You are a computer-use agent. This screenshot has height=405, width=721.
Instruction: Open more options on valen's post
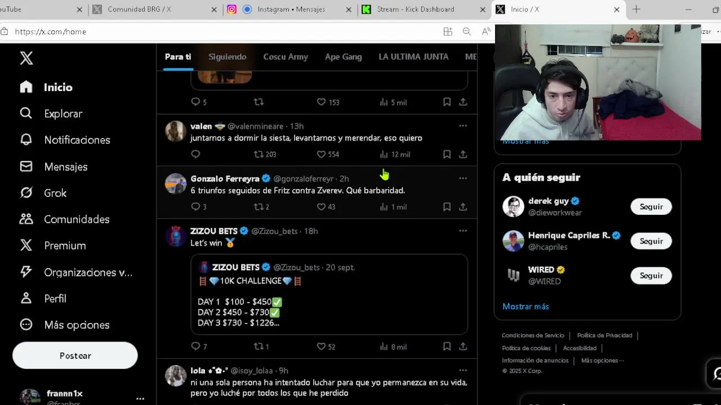pyautogui.click(x=463, y=126)
